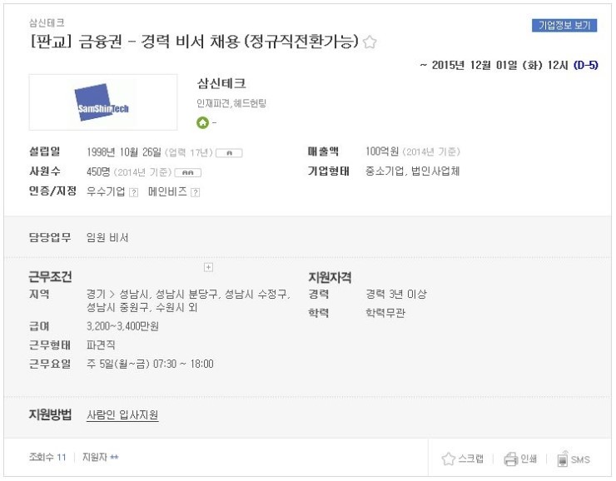616x481 pixels.
Task: Click the D-5 deadline indicator
Action: (x=586, y=65)
